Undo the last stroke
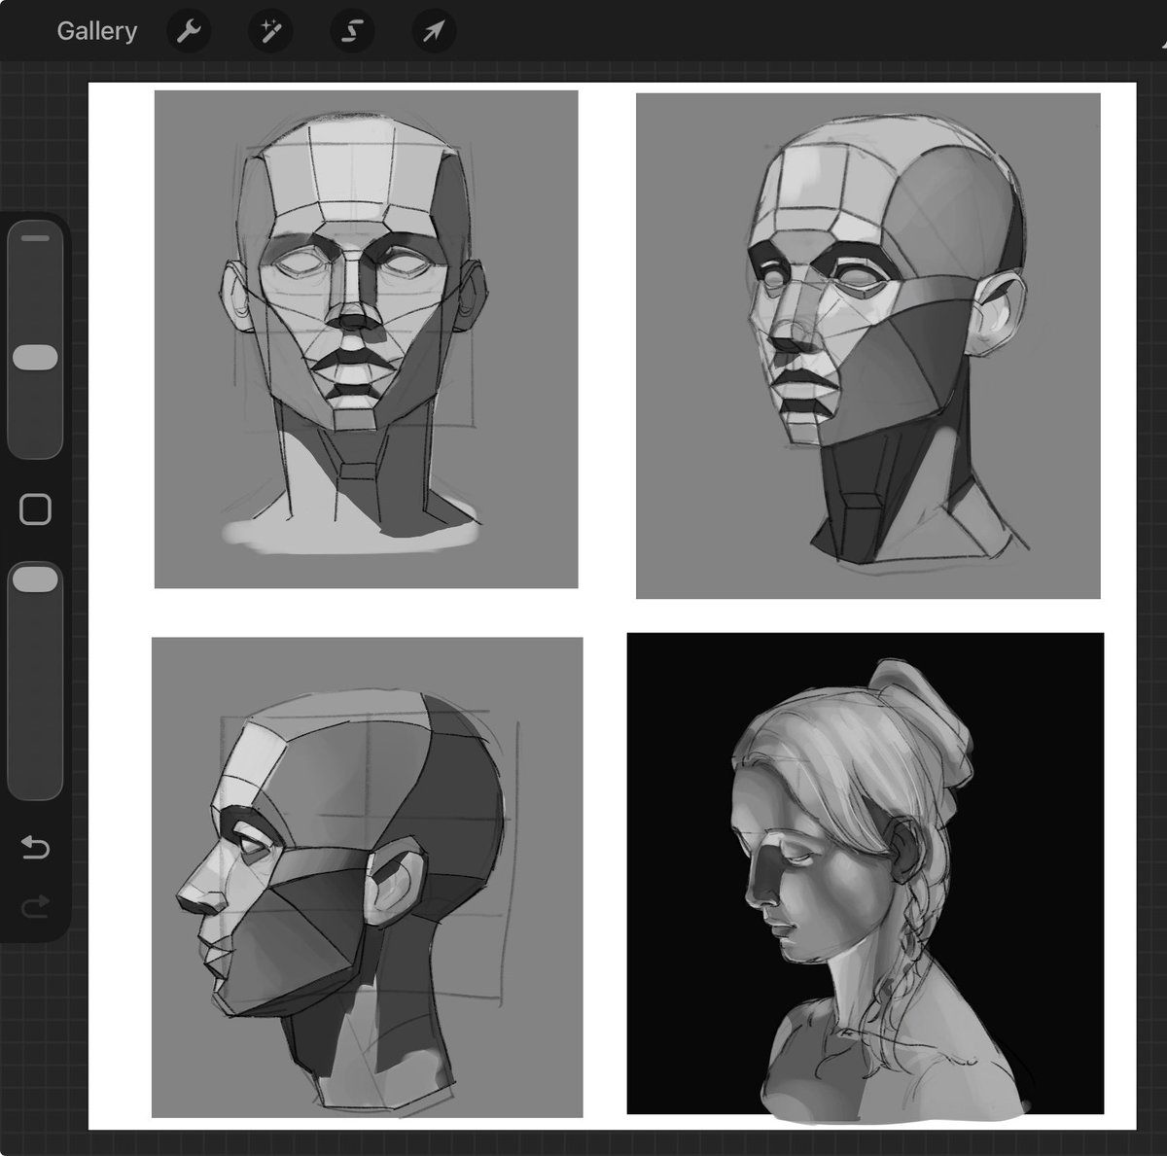 [x=35, y=848]
